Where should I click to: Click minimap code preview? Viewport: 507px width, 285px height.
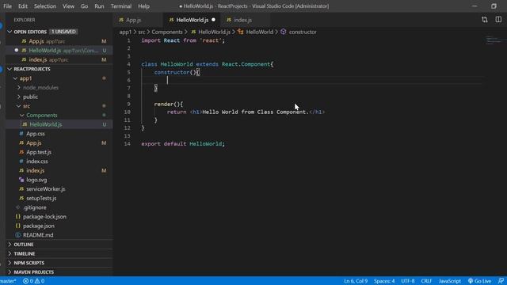coord(494,40)
